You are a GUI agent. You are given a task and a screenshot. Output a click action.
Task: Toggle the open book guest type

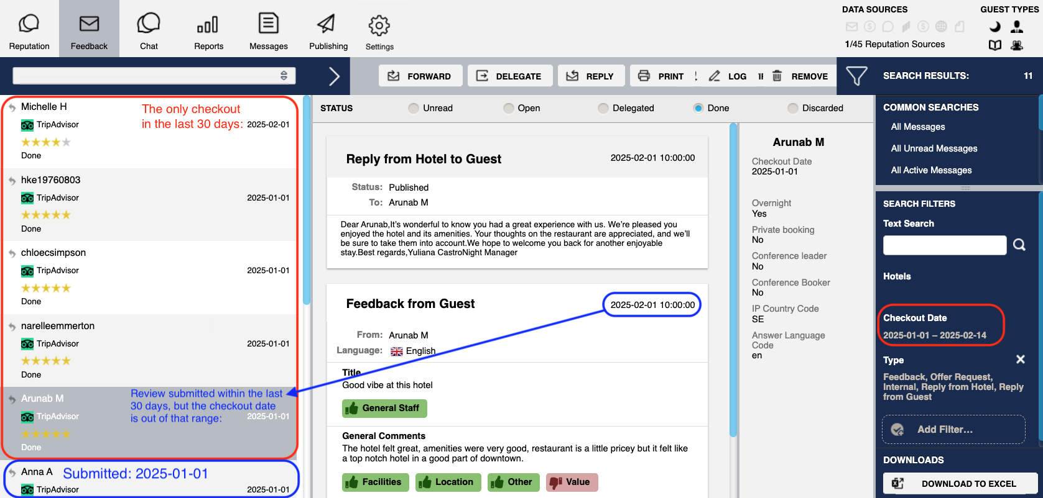(x=995, y=45)
